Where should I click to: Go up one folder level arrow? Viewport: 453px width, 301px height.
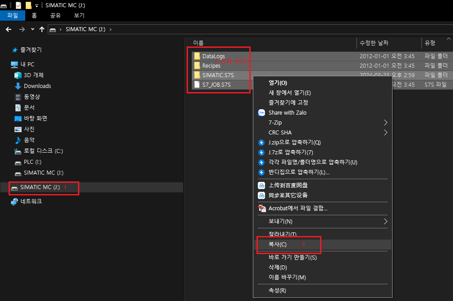click(x=42, y=29)
